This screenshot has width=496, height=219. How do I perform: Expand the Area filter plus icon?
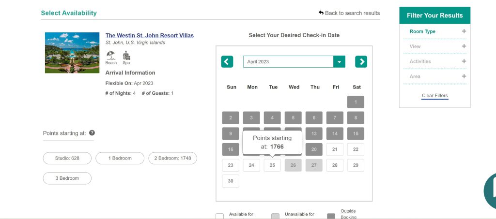(x=464, y=76)
